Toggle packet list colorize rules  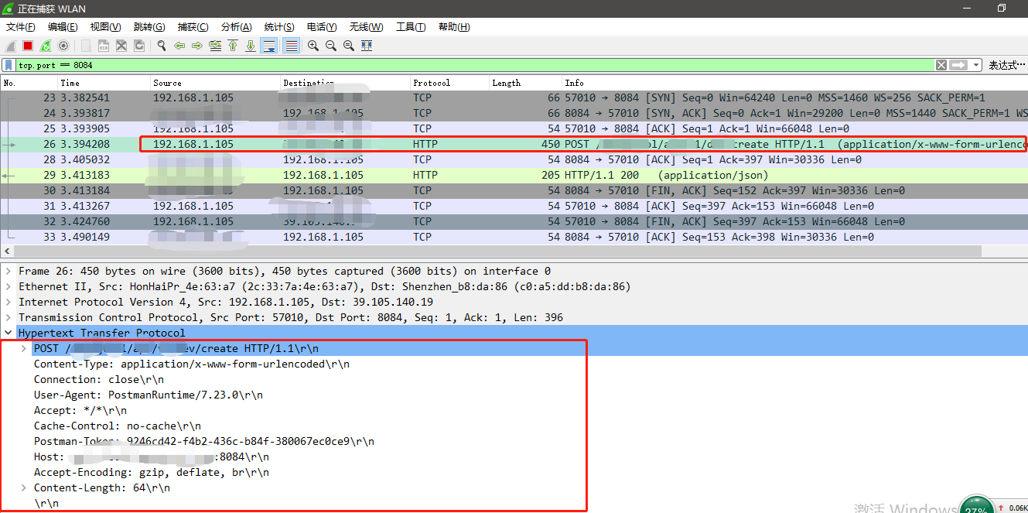pos(292,46)
